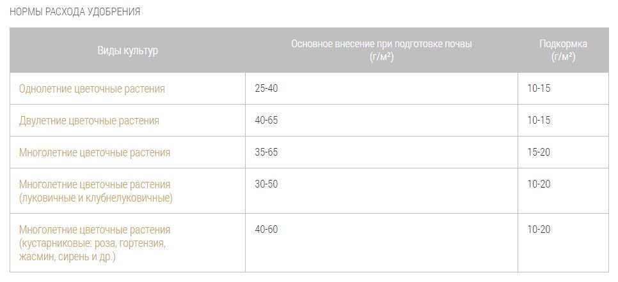Screen dimensions: 618x282
Task: Click 'Основное внесение при подготовке почвы' header text
Action: point(381,45)
